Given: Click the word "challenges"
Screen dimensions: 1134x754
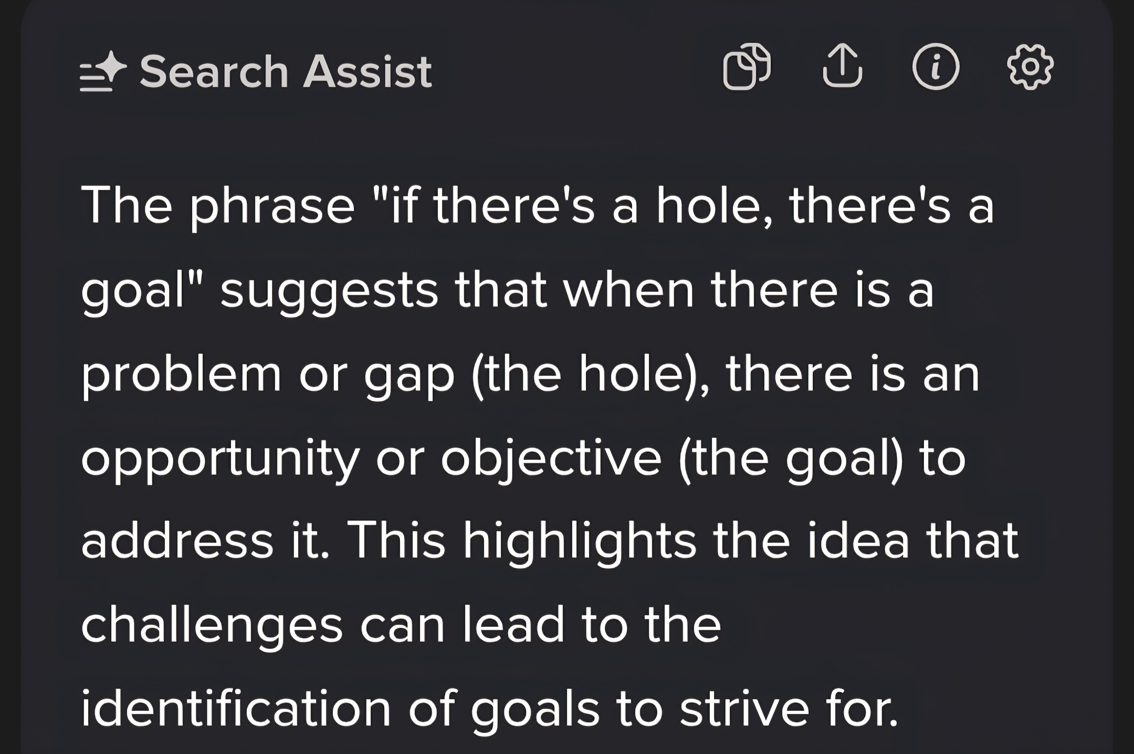Looking at the screenshot, I should tap(212, 626).
